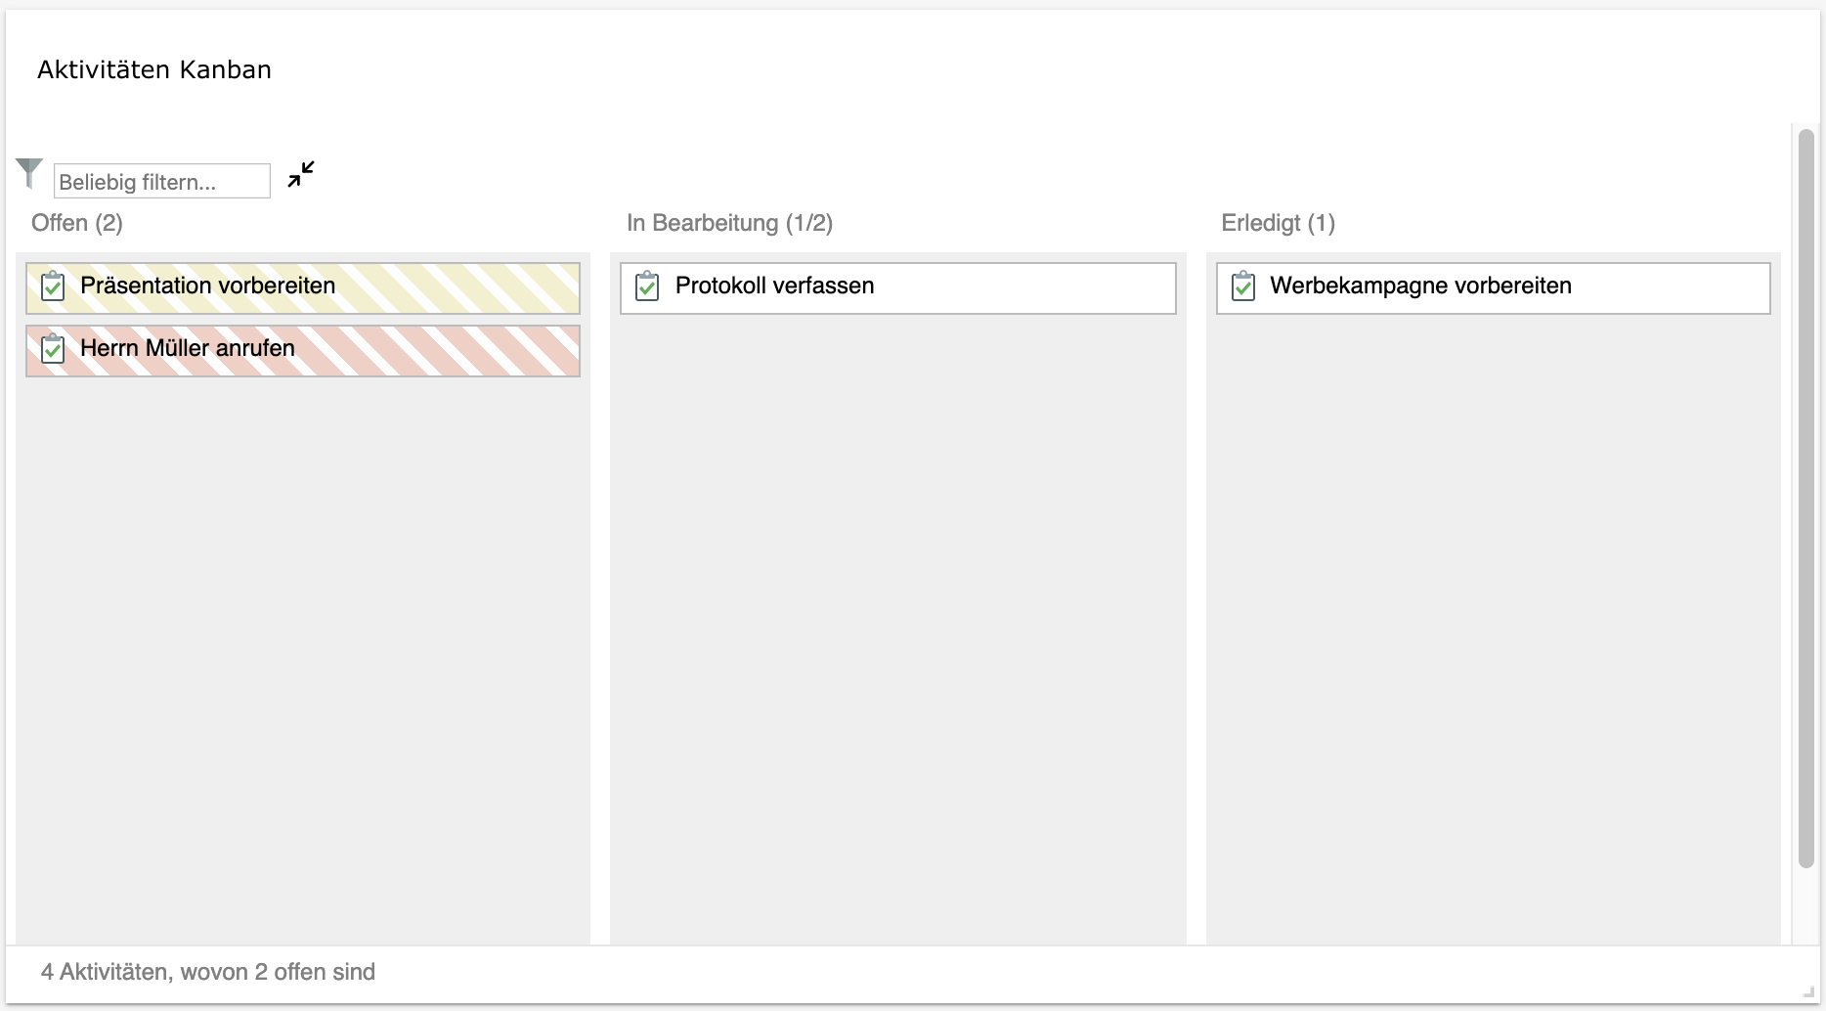Viewport: 1826px width, 1011px height.
Task: Click the 'Erledigt (1)' column header
Action: tap(1278, 223)
